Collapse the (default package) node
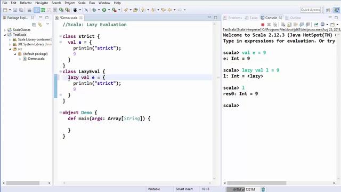 point(15,54)
